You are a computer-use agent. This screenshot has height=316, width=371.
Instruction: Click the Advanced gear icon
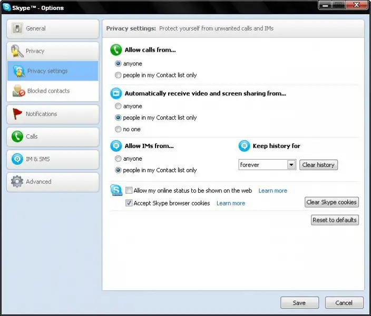coord(17,181)
